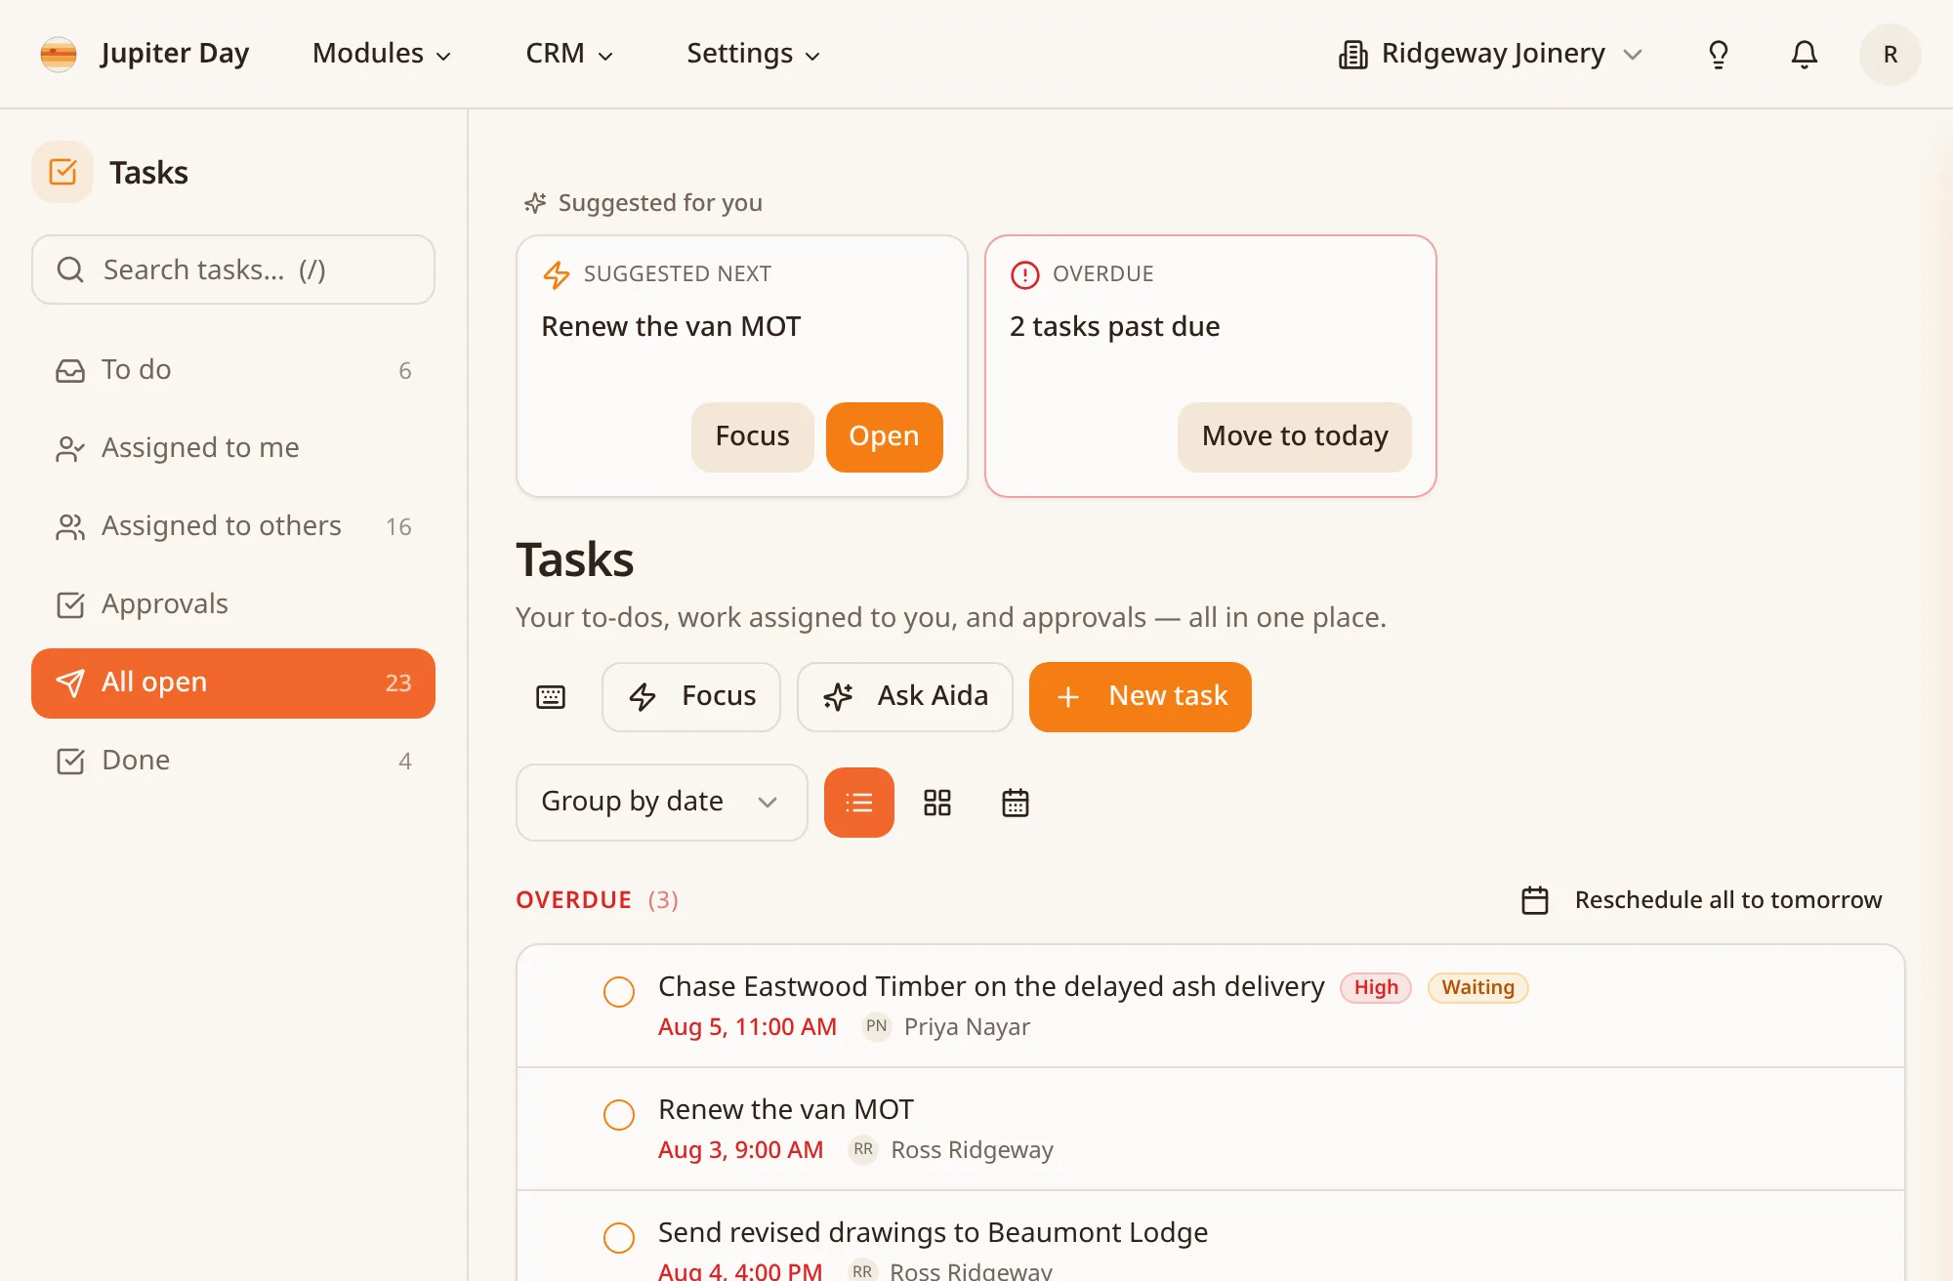Click the Aug 3, 9:00 AM due date

coord(740,1150)
